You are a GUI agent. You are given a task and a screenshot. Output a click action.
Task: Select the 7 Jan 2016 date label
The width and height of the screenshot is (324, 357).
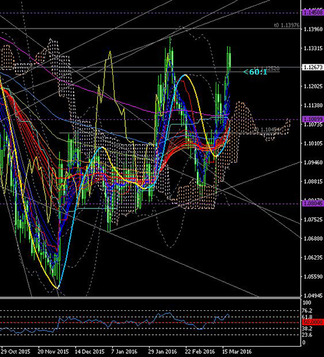coord(124,352)
